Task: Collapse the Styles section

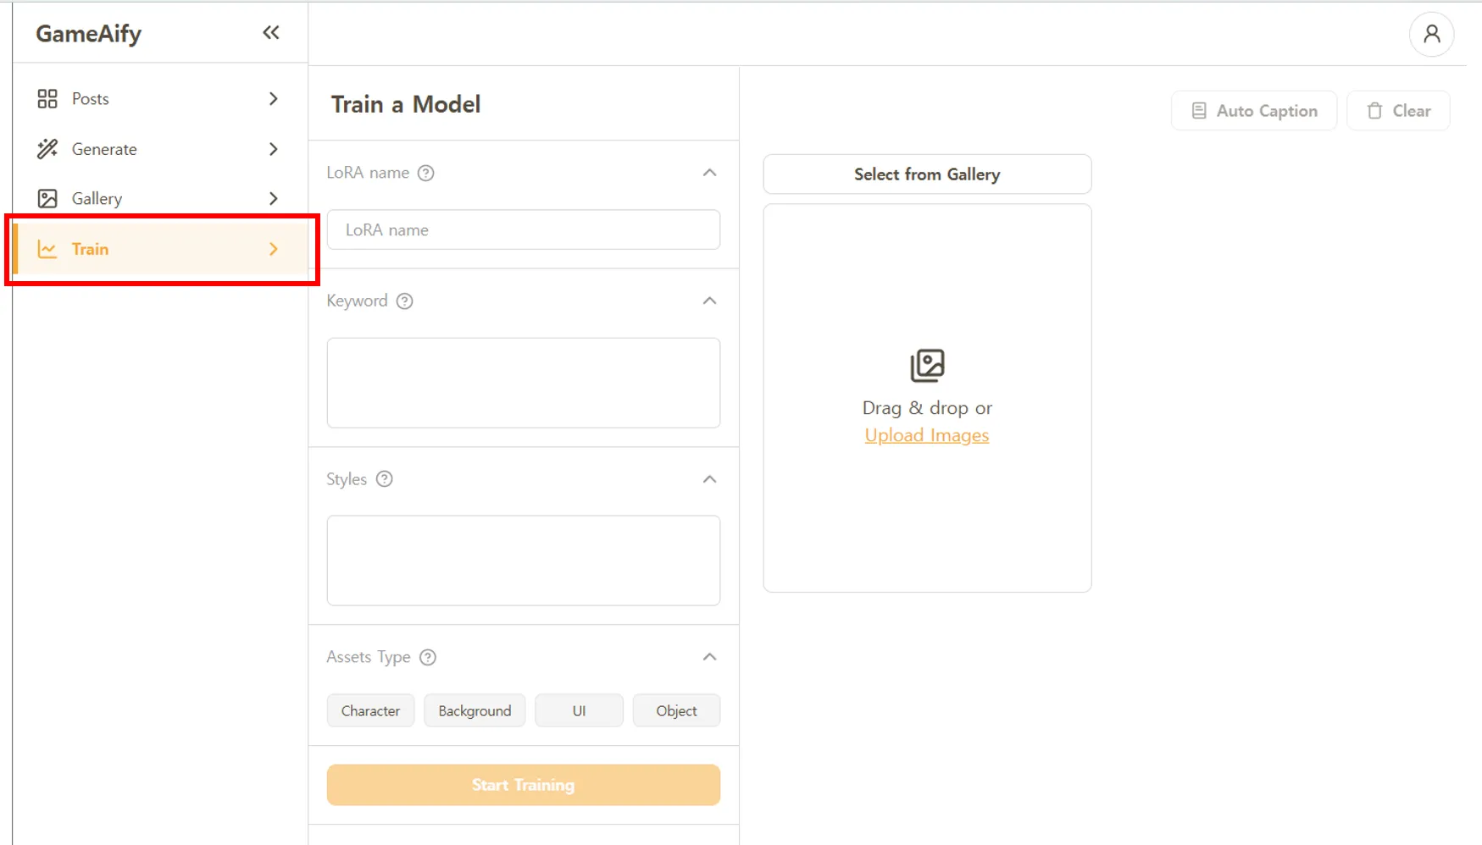Action: coord(709,479)
